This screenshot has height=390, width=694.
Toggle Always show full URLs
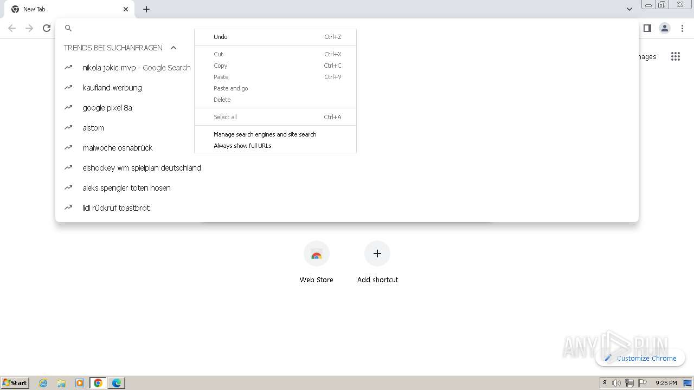pos(275,146)
